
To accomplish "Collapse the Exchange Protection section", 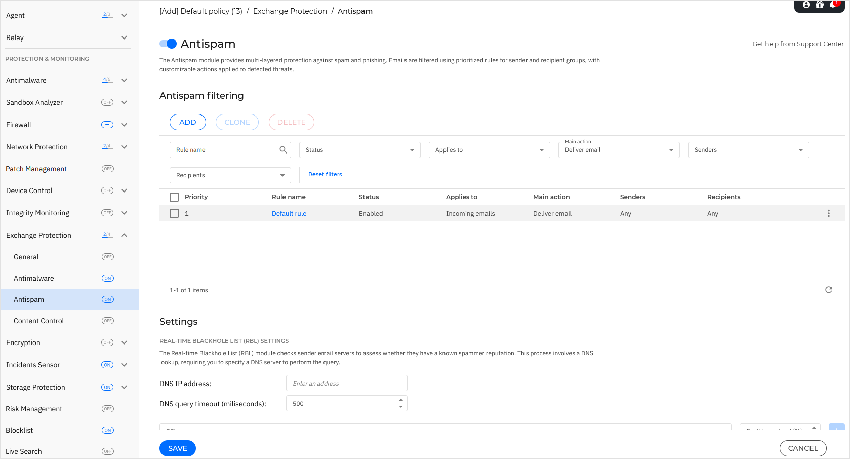I will click(x=124, y=235).
